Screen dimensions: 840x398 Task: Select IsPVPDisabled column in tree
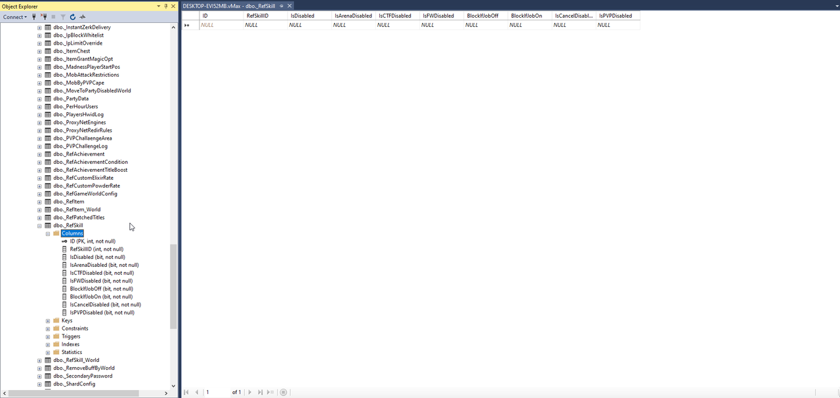(x=102, y=312)
